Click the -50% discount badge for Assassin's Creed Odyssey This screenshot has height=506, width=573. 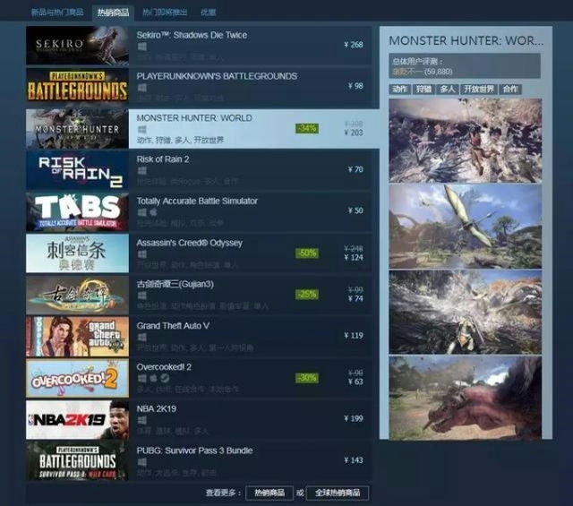click(307, 253)
